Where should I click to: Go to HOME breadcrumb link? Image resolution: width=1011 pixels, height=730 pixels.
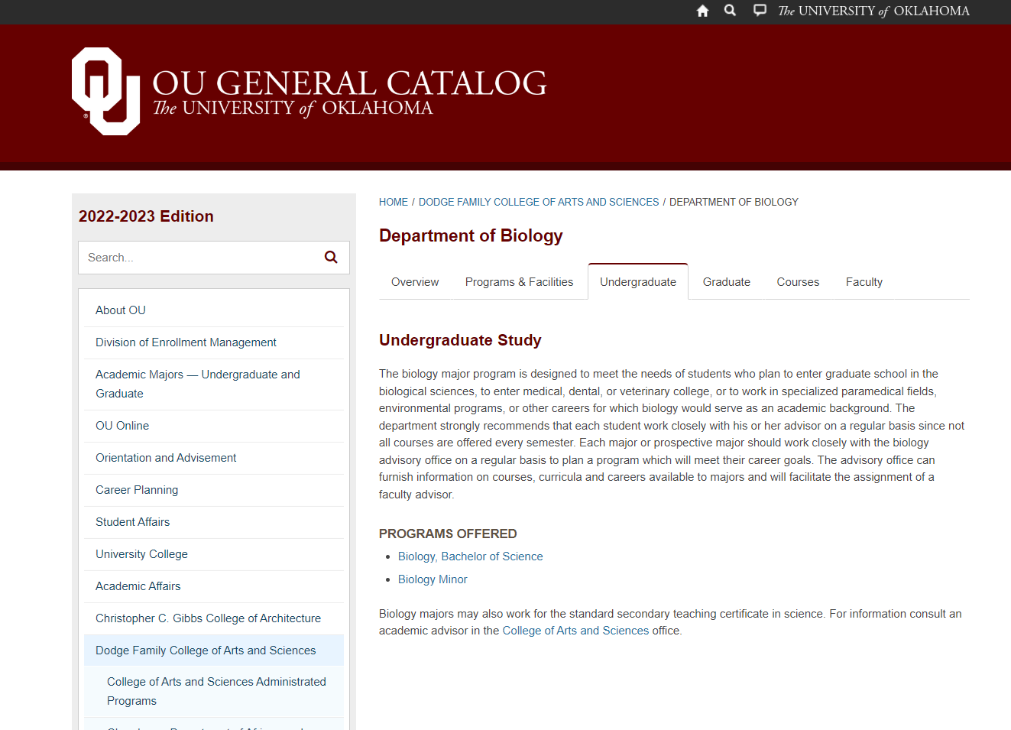click(394, 202)
